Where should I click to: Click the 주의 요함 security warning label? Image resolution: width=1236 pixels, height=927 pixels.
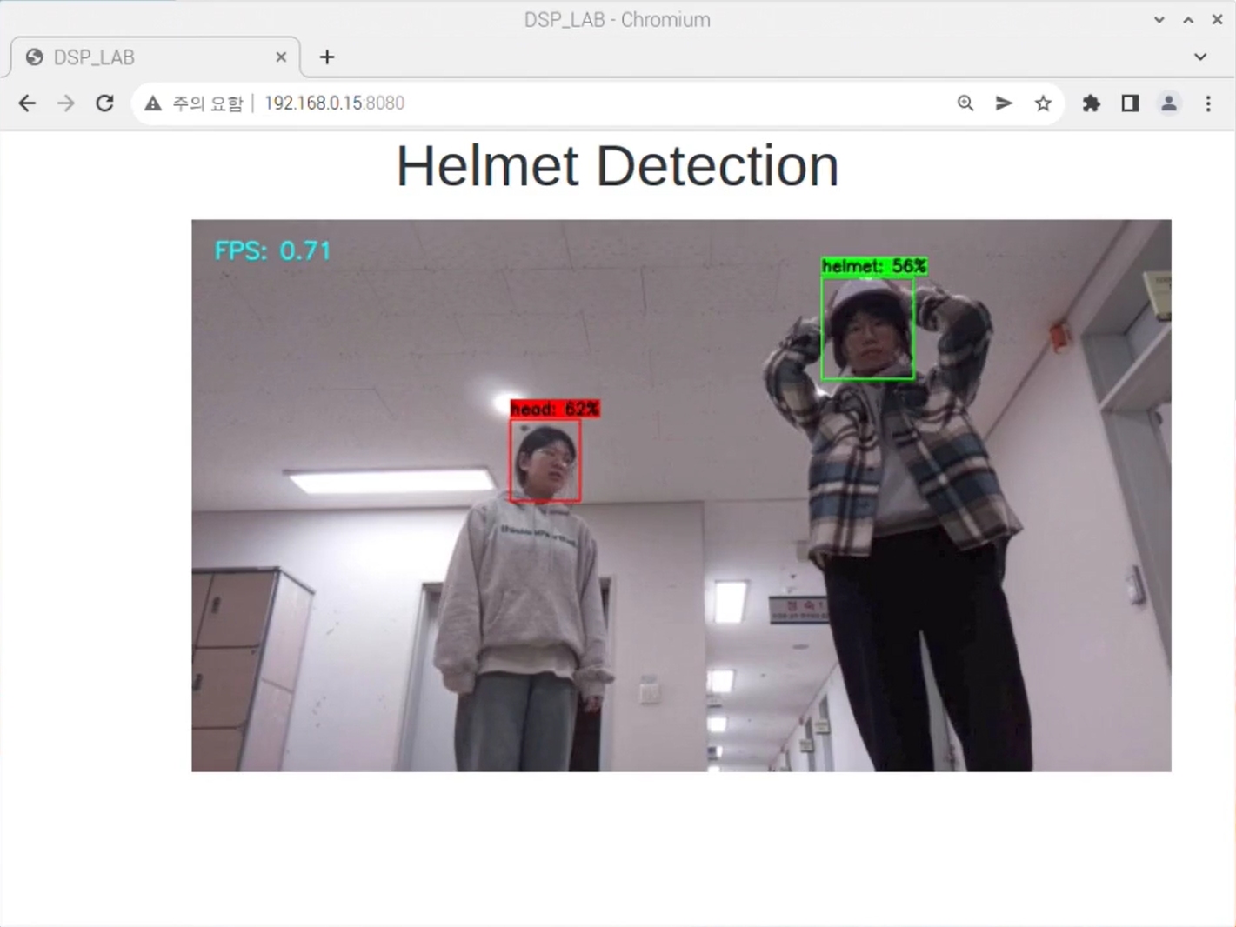(209, 103)
